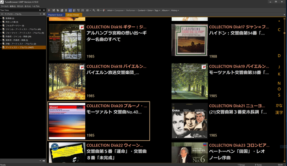Jump to index letter D
This screenshot has height=166, width=287.
pos(279,56)
